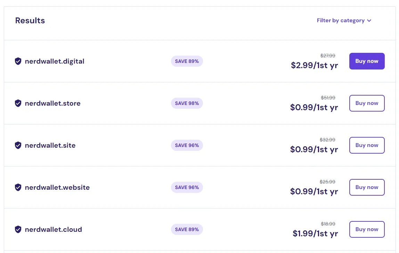
Task: Click shield icon beside nerdwallet.cloud
Action: pos(18,230)
